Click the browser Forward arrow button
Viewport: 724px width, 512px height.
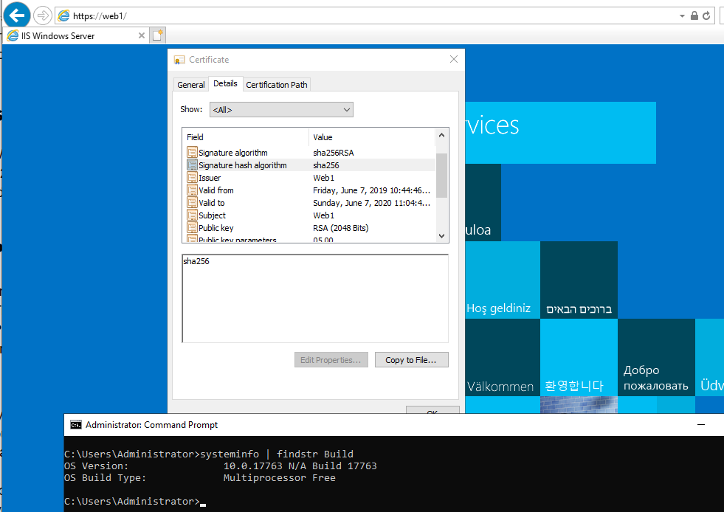43,15
